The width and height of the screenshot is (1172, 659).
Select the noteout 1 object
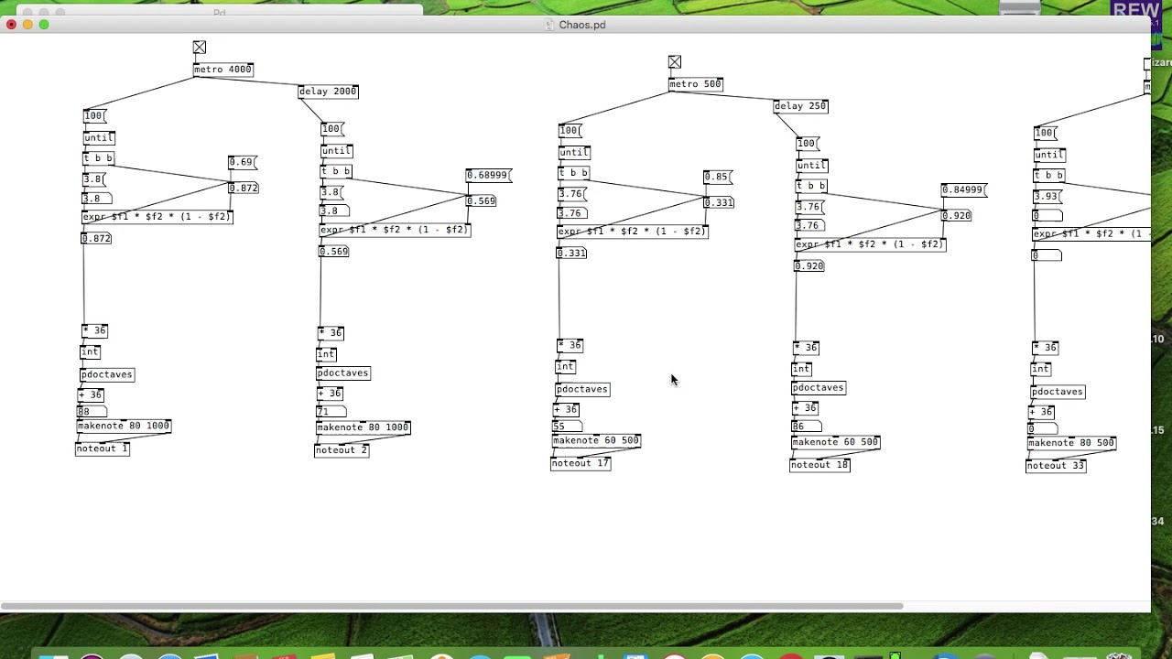click(103, 448)
